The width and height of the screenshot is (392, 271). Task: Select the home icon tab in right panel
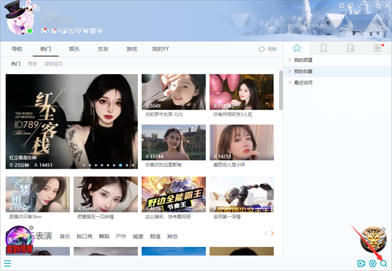[297, 48]
